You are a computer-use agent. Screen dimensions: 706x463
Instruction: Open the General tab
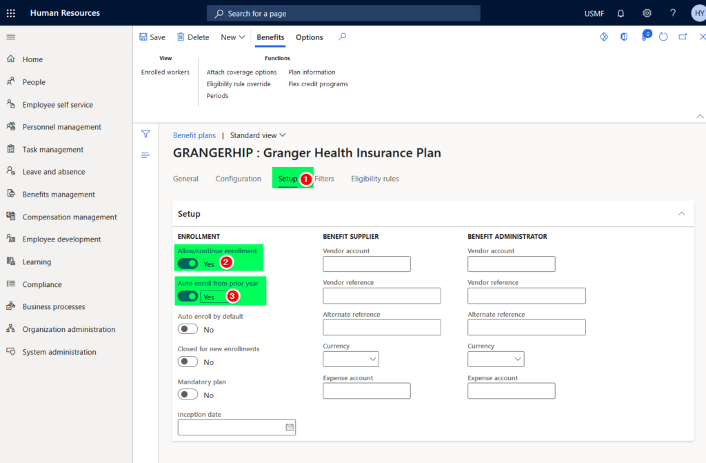[185, 179]
